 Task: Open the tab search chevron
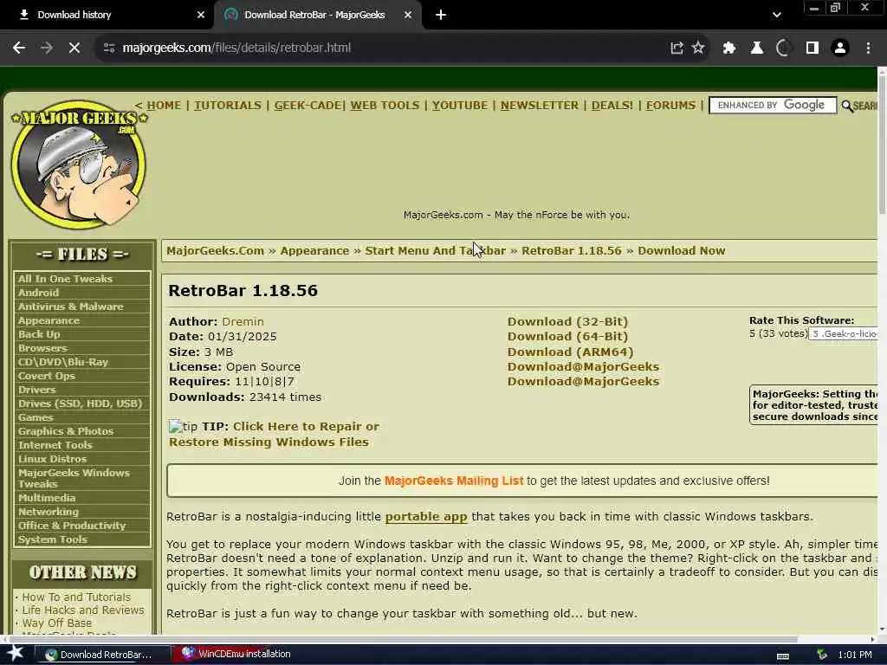pos(777,16)
